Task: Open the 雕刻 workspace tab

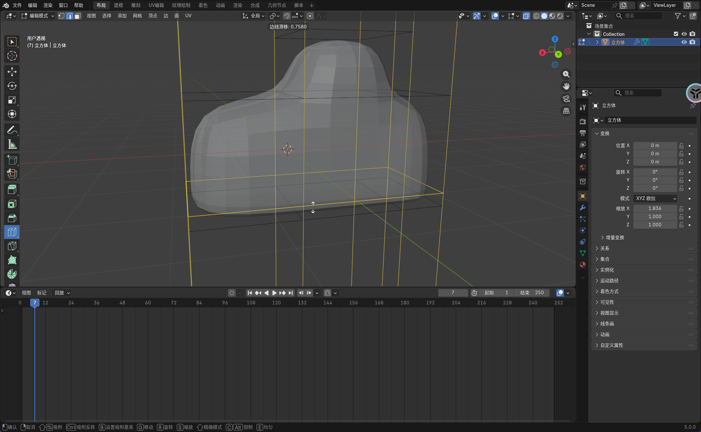Action: pos(136,5)
